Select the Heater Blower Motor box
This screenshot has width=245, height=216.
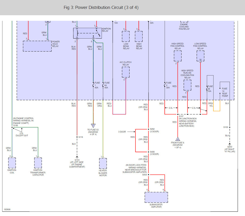pos(103,163)
